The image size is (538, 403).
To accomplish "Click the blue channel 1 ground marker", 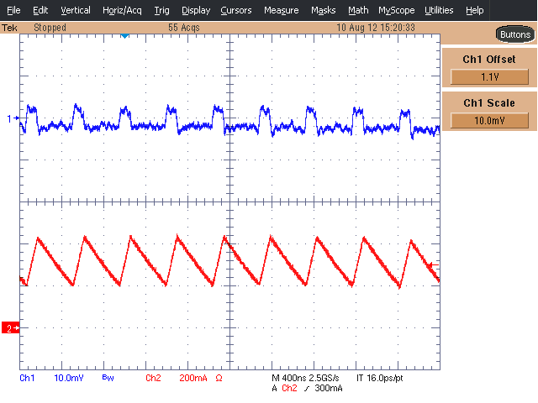I will (13, 118).
